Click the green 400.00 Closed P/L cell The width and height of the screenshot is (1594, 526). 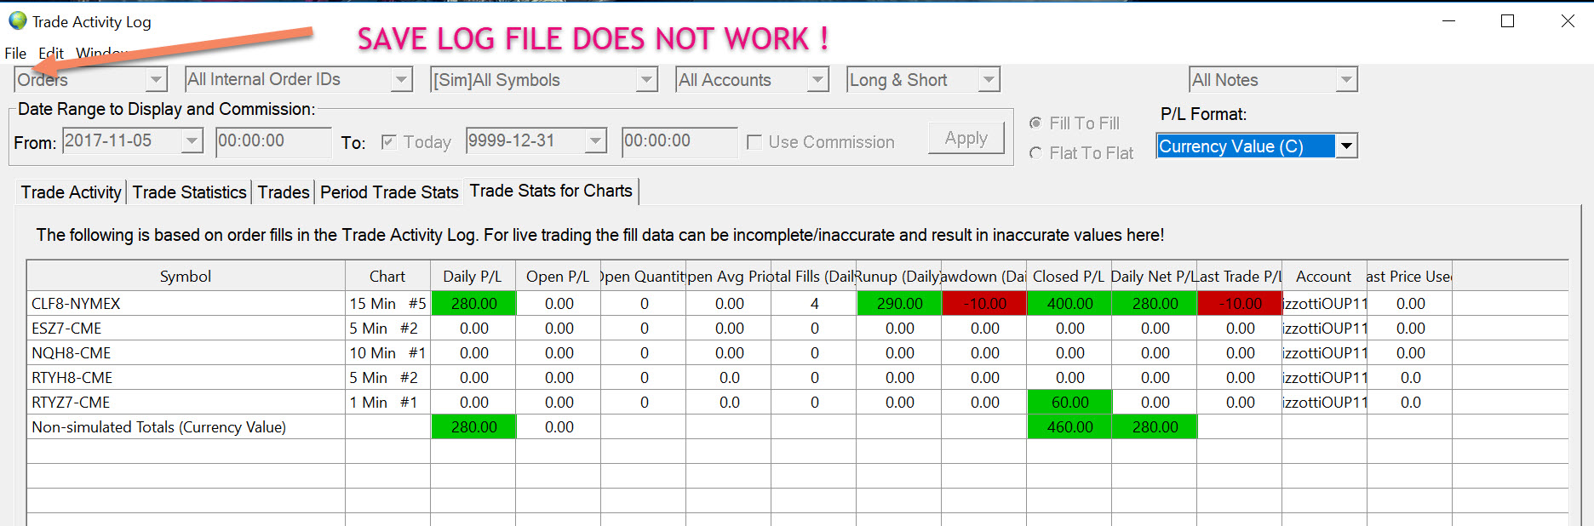1069,304
